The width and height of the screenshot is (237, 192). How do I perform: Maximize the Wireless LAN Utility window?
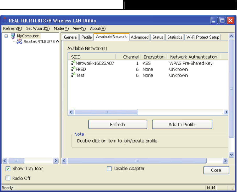click(222, 20)
